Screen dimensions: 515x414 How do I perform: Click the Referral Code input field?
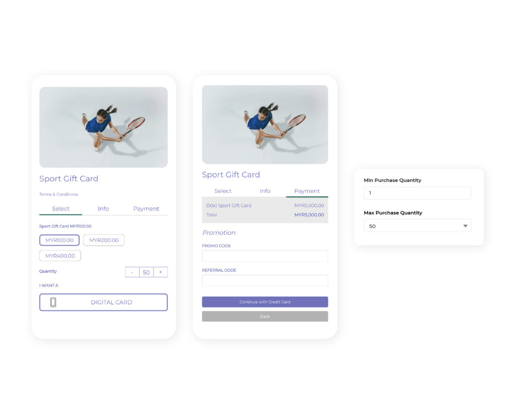265,280
